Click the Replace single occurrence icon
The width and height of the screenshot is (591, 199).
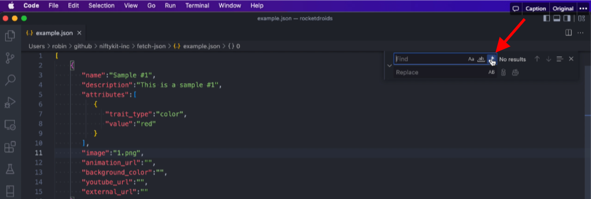coord(503,73)
